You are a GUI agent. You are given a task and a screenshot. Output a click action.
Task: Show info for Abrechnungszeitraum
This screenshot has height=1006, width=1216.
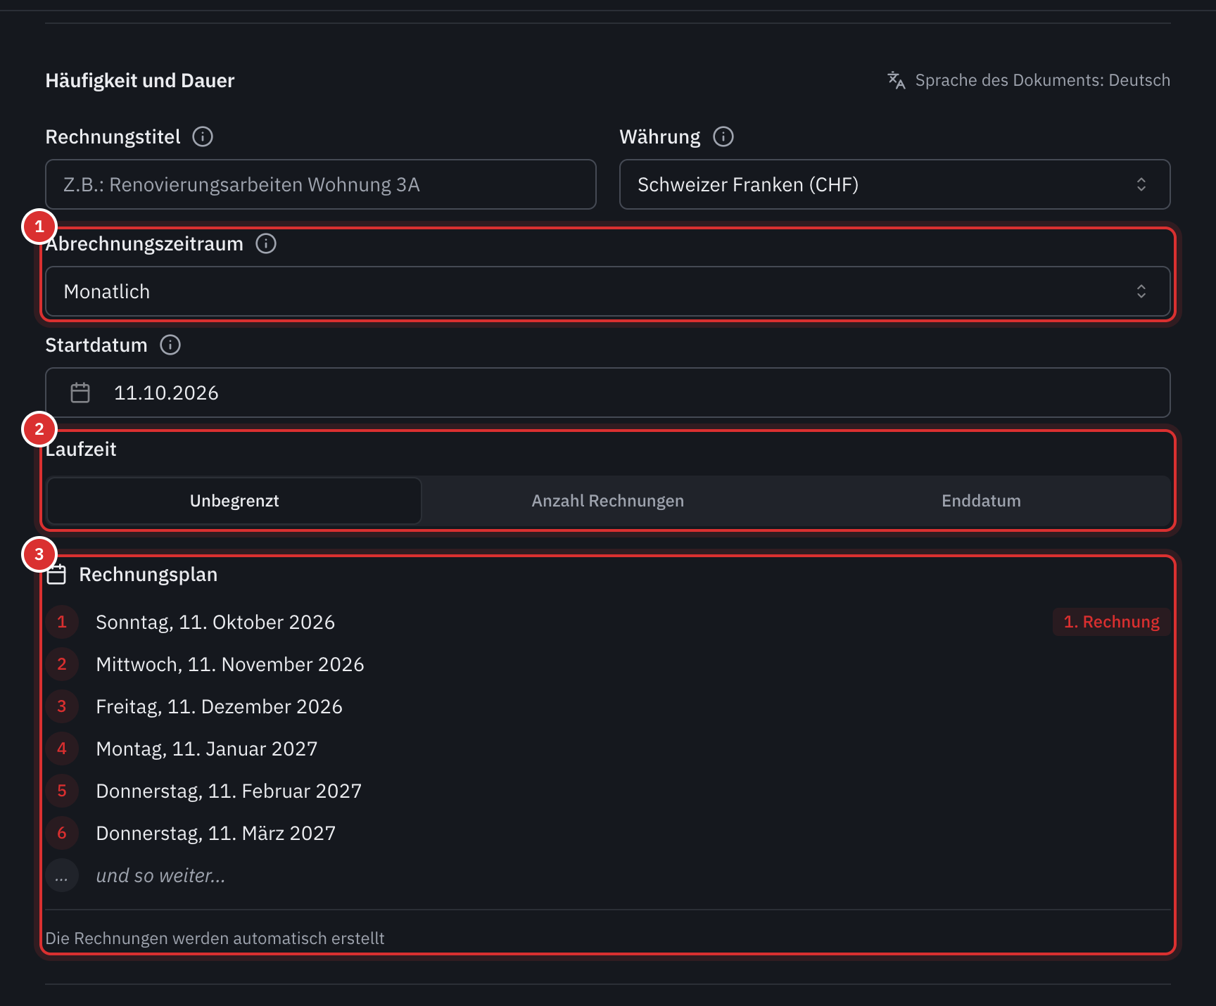tap(266, 243)
